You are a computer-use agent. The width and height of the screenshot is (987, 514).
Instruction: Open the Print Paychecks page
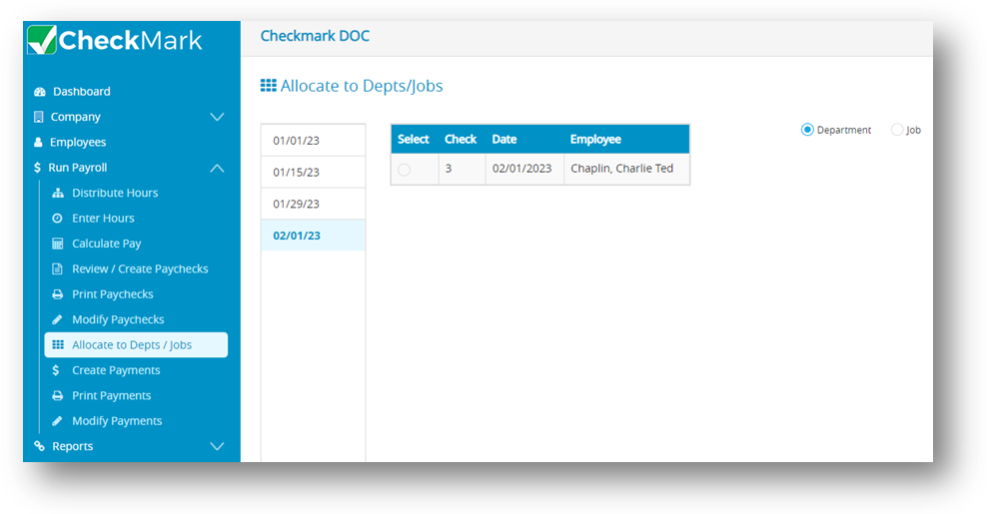point(113,294)
